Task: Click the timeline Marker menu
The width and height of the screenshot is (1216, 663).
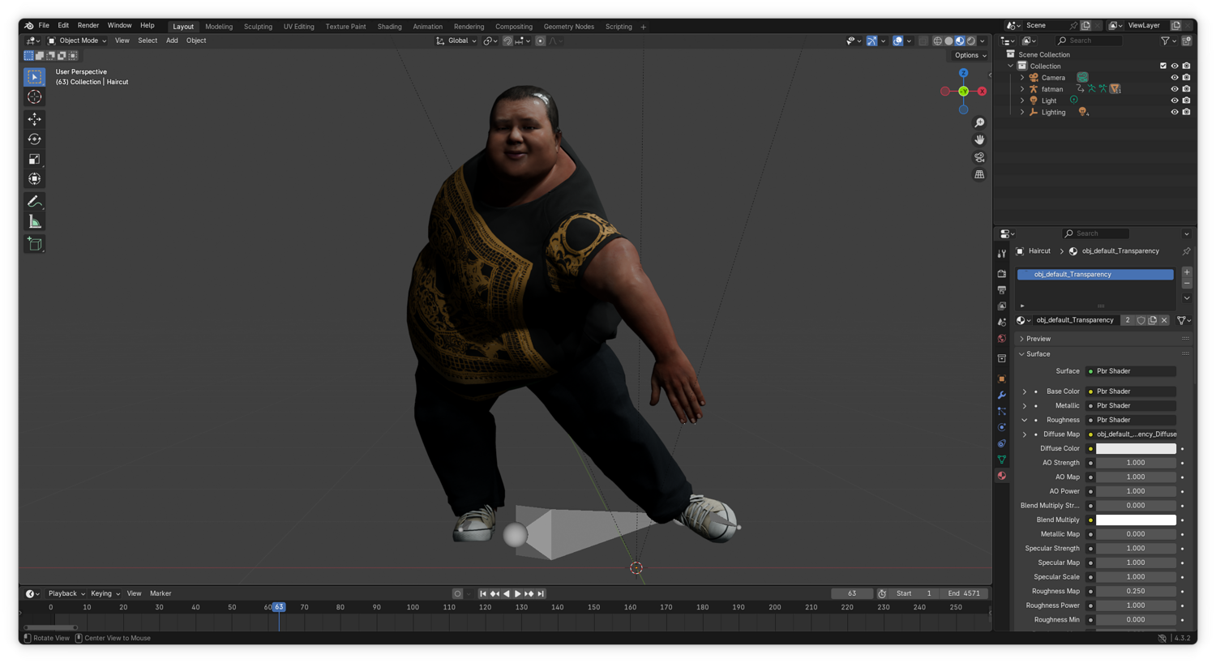Action: point(161,594)
